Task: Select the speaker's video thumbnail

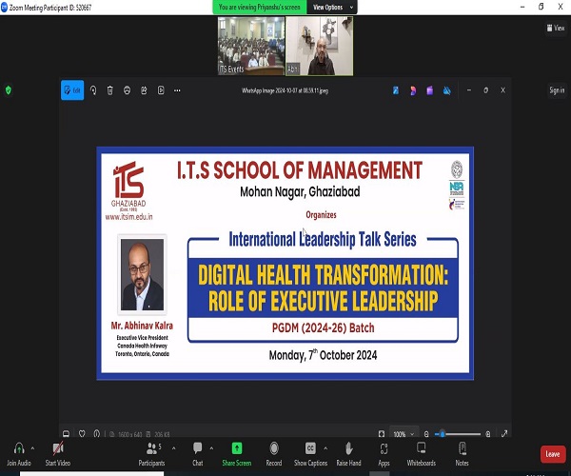Action: pos(320,46)
